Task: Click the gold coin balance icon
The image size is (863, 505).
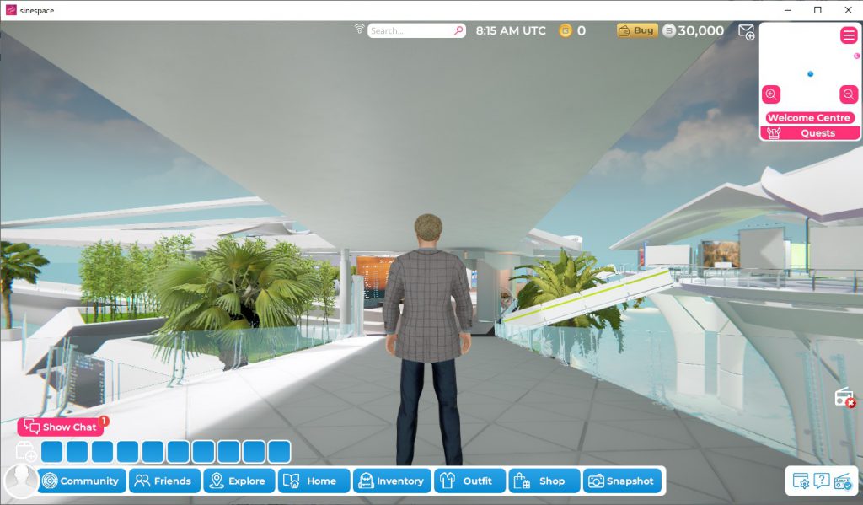Action: tap(566, 31)
